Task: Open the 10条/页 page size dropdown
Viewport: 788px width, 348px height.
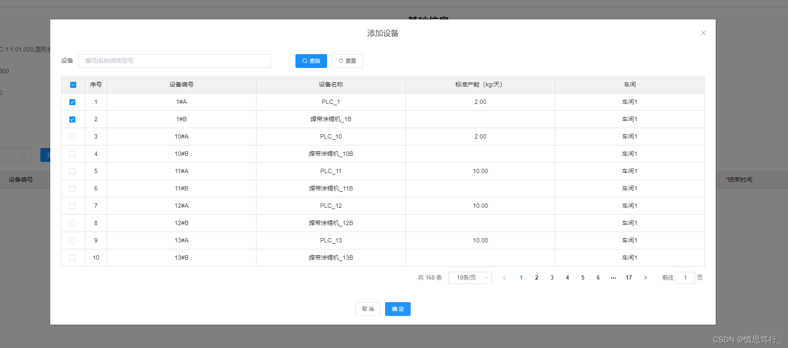Action: tap(470, 278)
